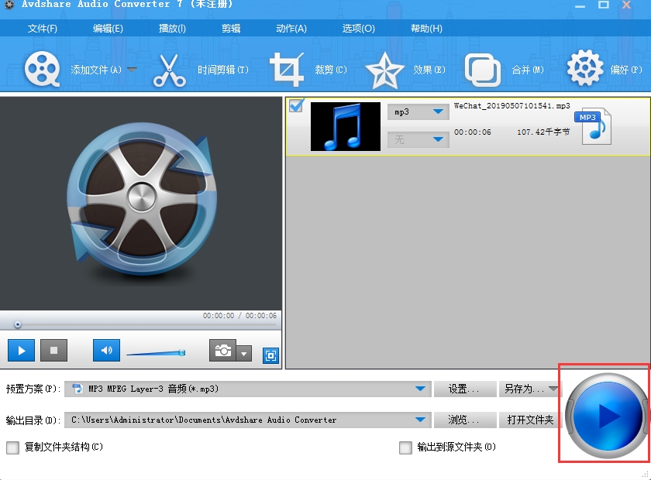This screenshot has width=651, height=480.
Task: Uncheck the WeChat mp3 file checkbox
Action: click(296, 105)
